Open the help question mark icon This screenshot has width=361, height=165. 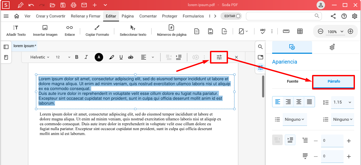344,16
